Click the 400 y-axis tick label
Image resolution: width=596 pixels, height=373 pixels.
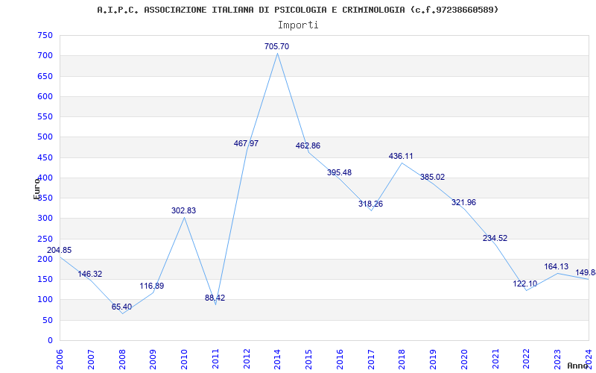coord(45,178)
